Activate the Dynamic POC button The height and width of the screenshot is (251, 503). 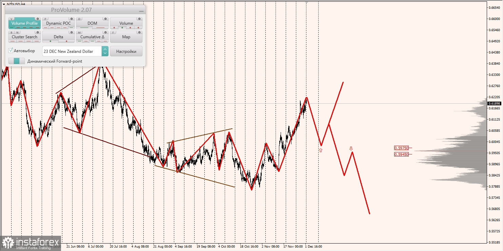(x=58, y=23)
